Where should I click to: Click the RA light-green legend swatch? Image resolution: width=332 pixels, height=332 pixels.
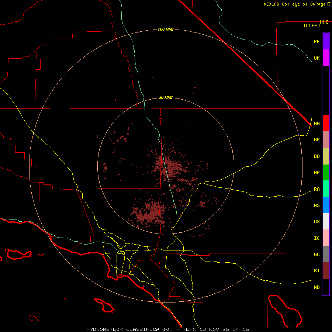326,189
